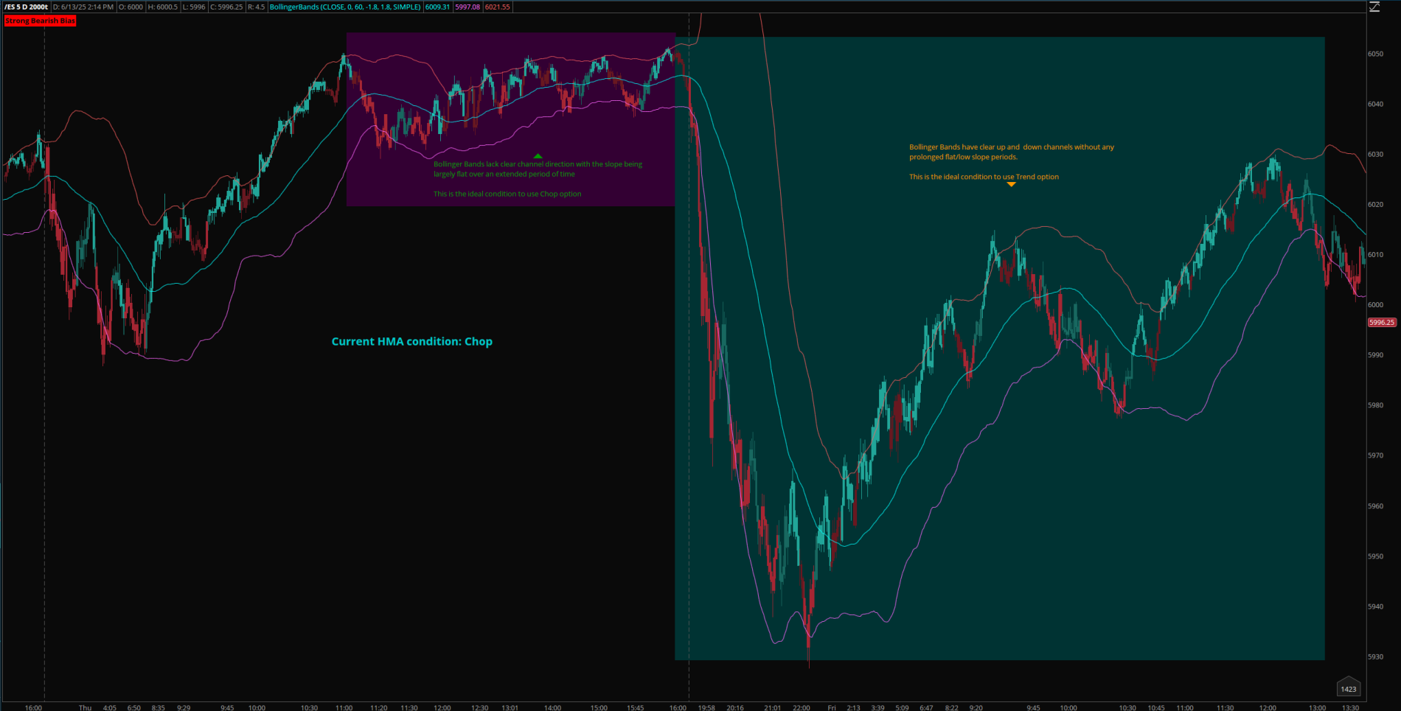Screen dimensions: 1401x711
Task: Click the Fri day label on time axis
Action: pos(832,707)
